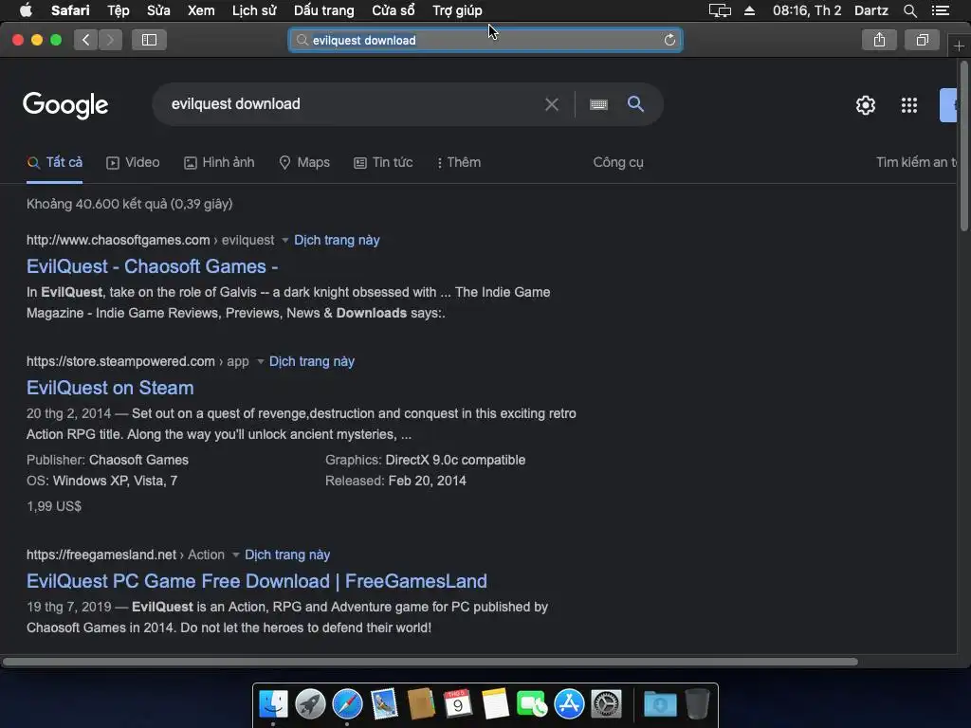
Task: Expand dropdown arrow beside freegamesland.net Action
Action: coord(235,555)
